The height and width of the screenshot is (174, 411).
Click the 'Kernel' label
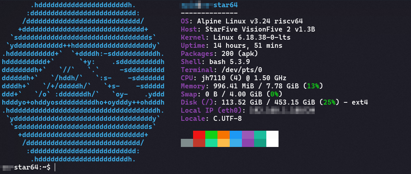(193, 37)
